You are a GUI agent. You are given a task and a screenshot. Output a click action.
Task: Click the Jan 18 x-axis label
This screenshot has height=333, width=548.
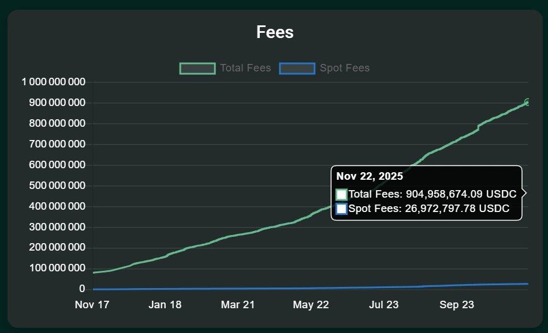pos(165,305)
